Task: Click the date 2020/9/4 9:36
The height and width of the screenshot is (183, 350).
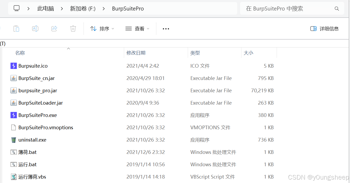Action: click(x=143, y=103)
